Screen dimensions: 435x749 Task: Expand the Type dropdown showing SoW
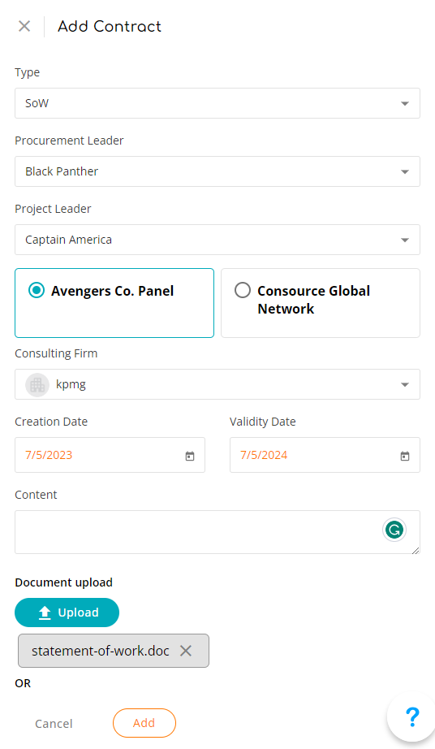[217, 103]
